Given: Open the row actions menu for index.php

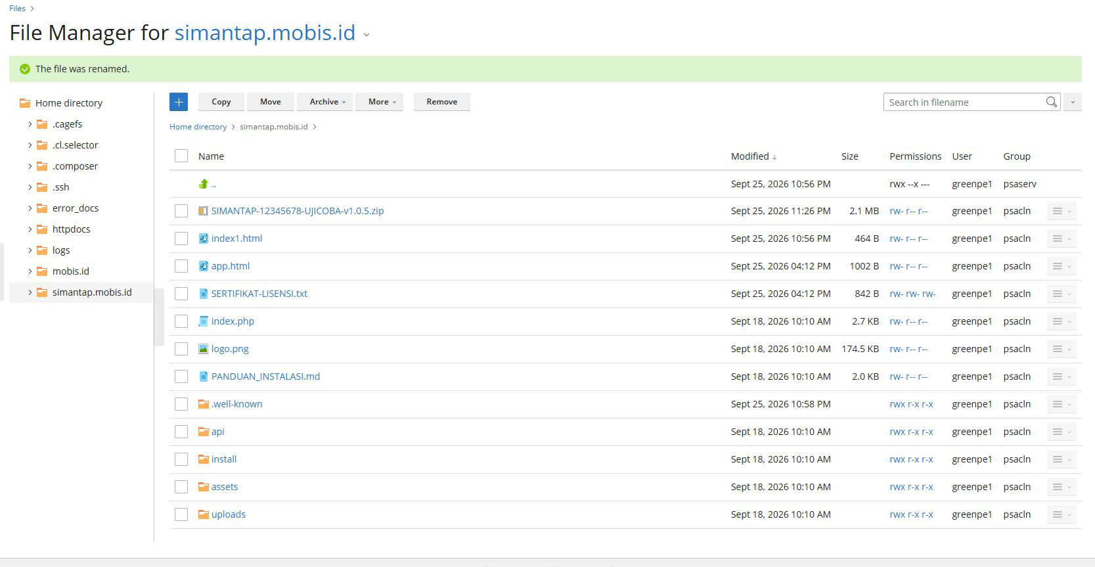Looking at the screenshot, I should point(1061,321).
